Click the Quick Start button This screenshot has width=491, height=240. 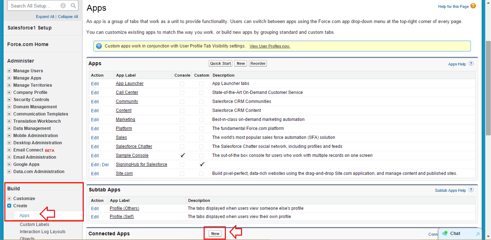point(221,63)
